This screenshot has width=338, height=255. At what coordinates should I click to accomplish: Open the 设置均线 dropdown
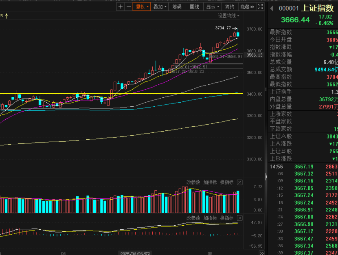[228, 16]
